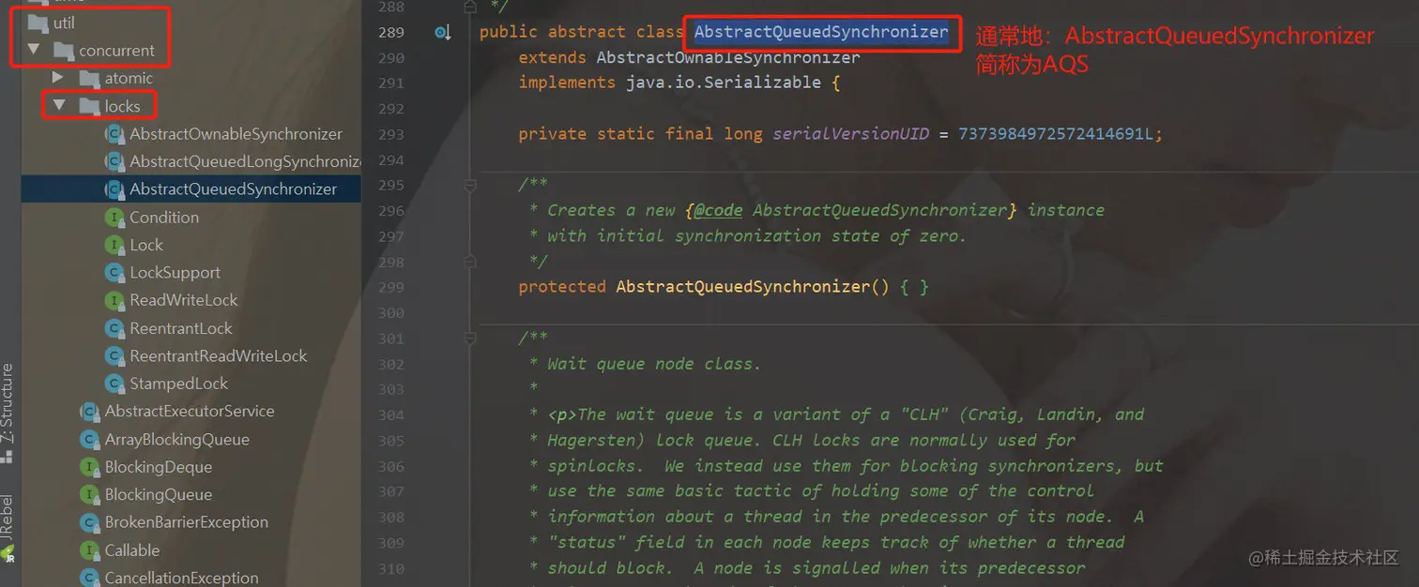The width and height of the screenshot is (1419, 587).
Task: Click line number 304 in the gutter
Action: (390, 414)
